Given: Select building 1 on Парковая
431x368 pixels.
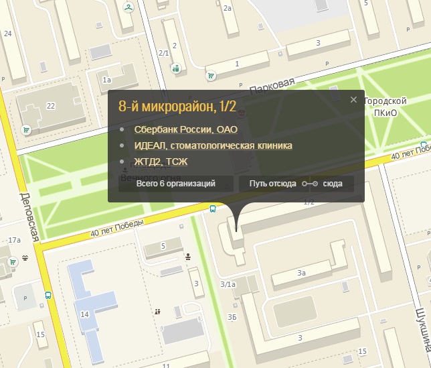Looking at the screenshot, I should click(237, 64).
